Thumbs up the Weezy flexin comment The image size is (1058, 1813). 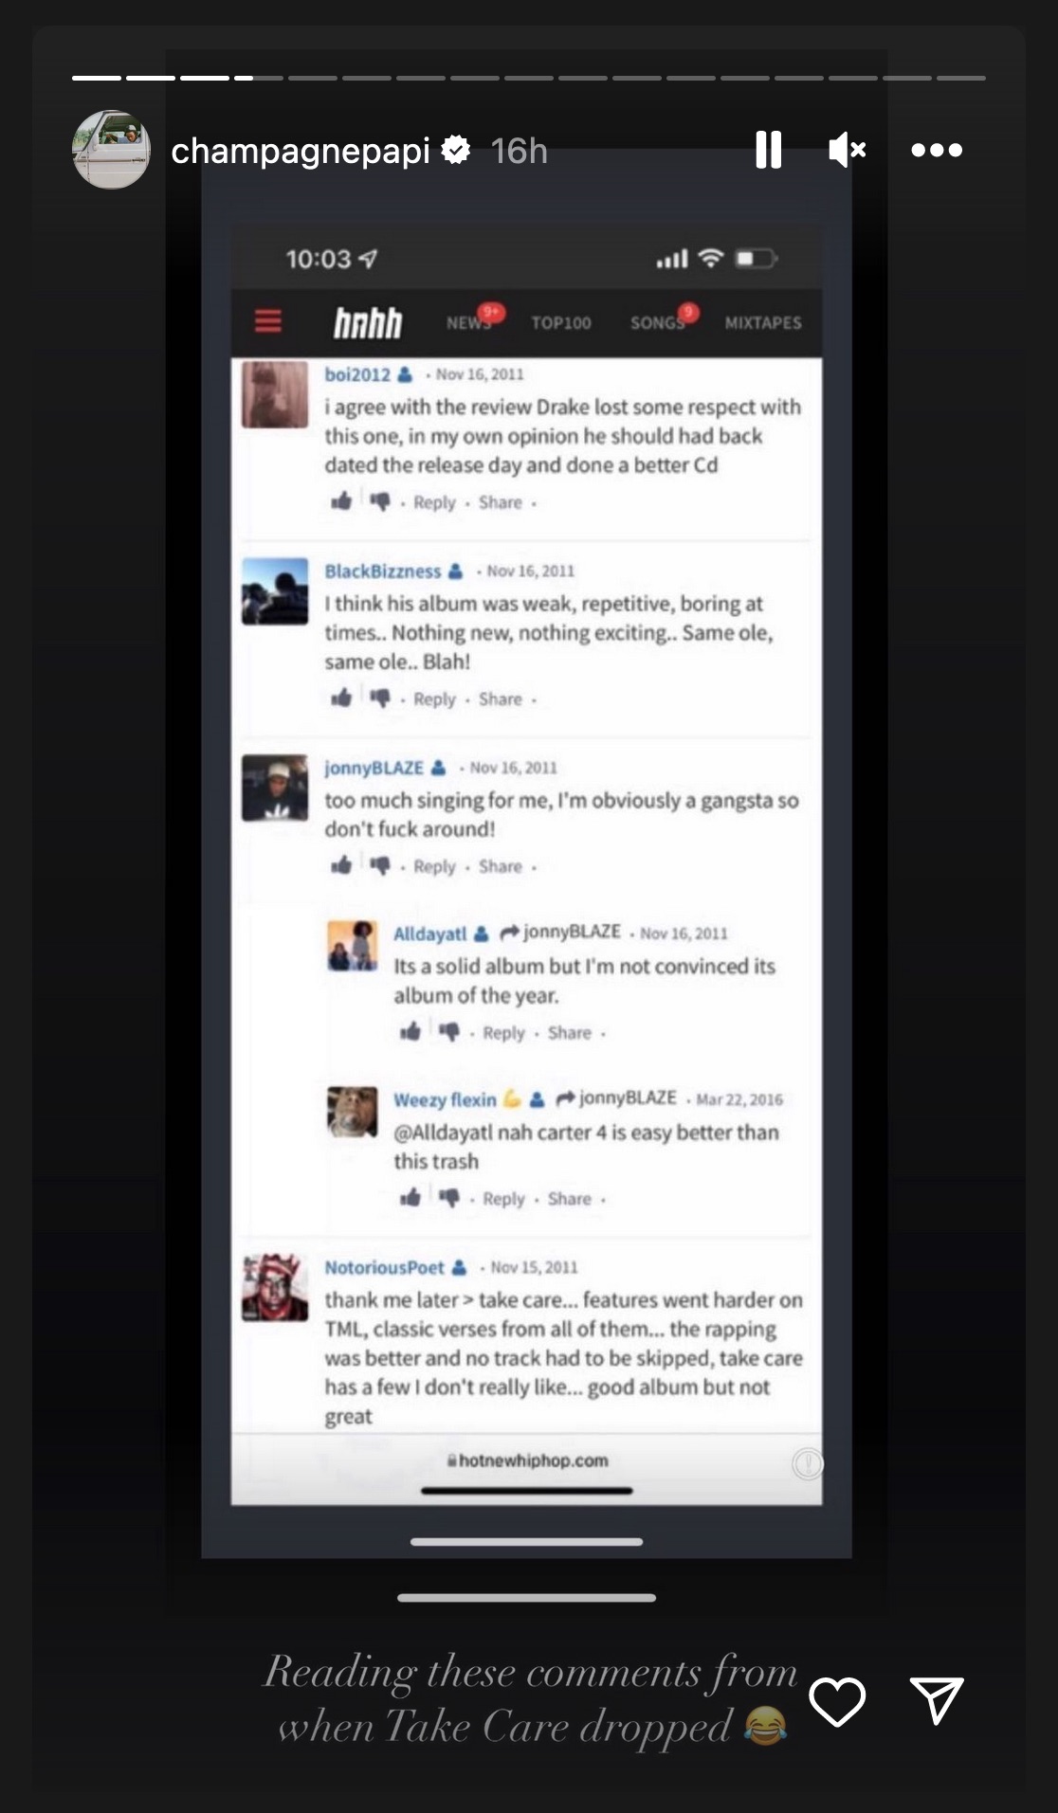point(410,1198)
